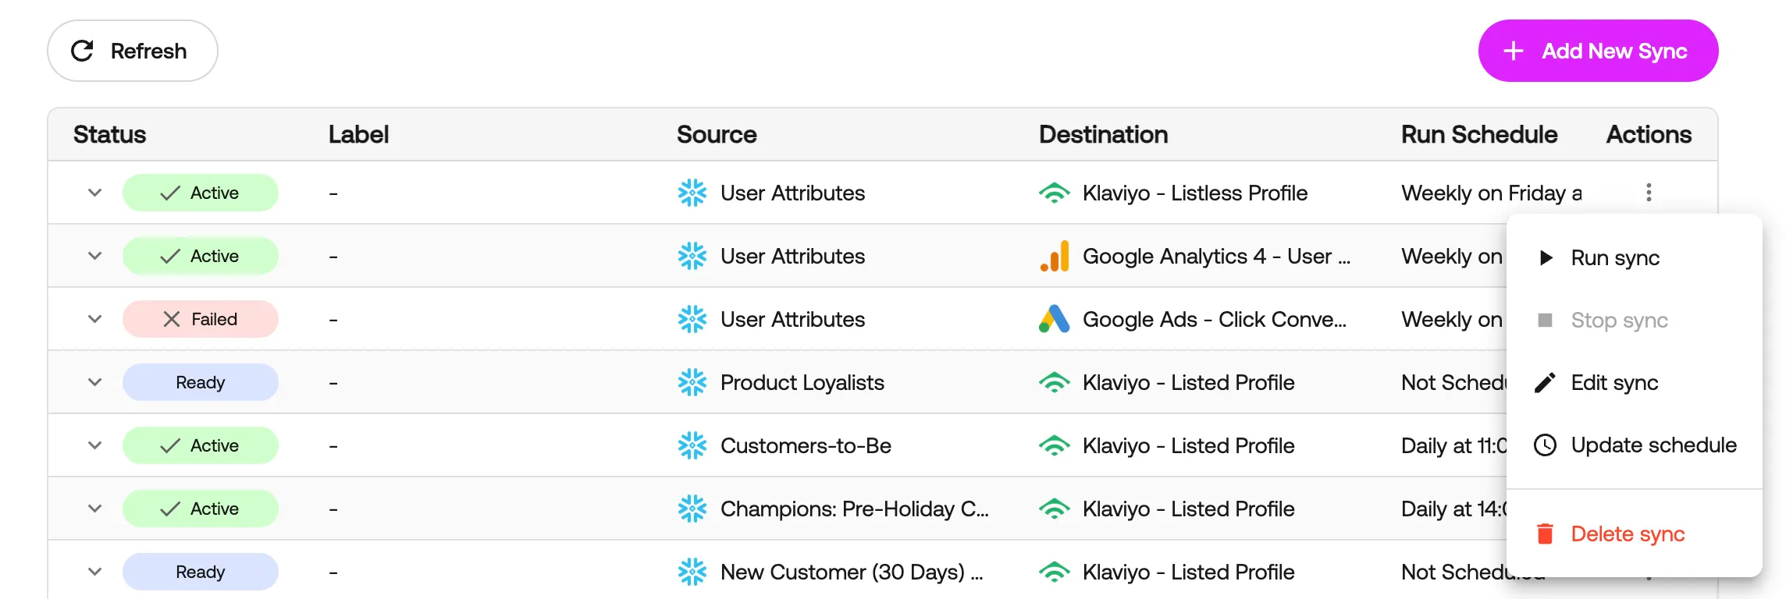Screen dimensions: 1786x599
Task: Click the Active badge in the Customers-to-Be row
Action: point(201,445)
